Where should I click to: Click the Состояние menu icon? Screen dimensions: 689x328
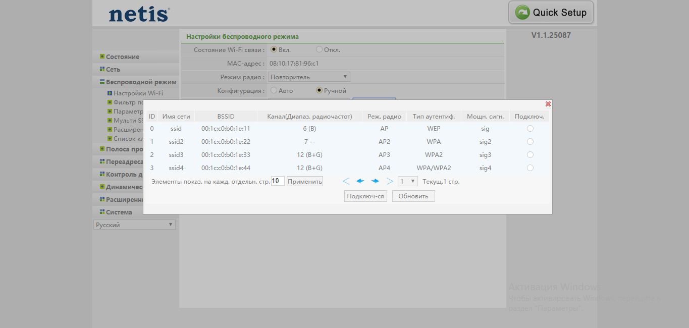[102, 57]
